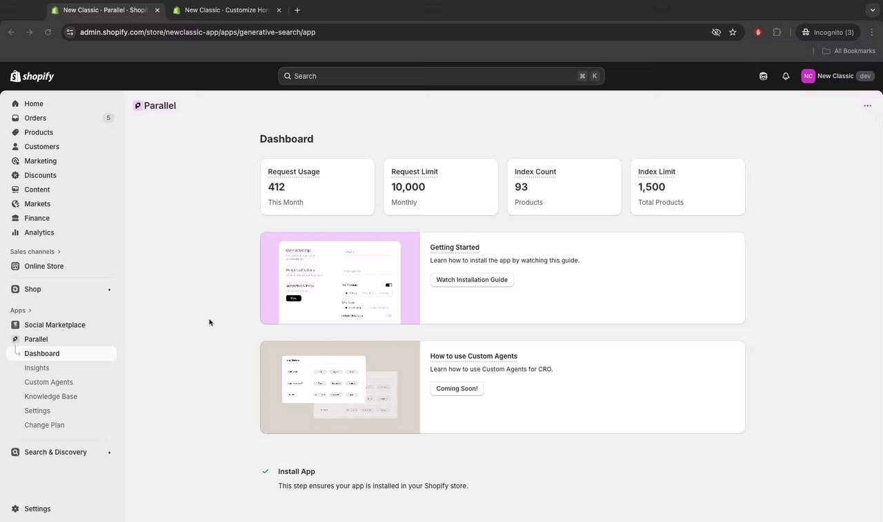Open Insights under Parallel
The height and width of the screenshot is (522, 883).
pyautogui.click(x=37, y=368)
